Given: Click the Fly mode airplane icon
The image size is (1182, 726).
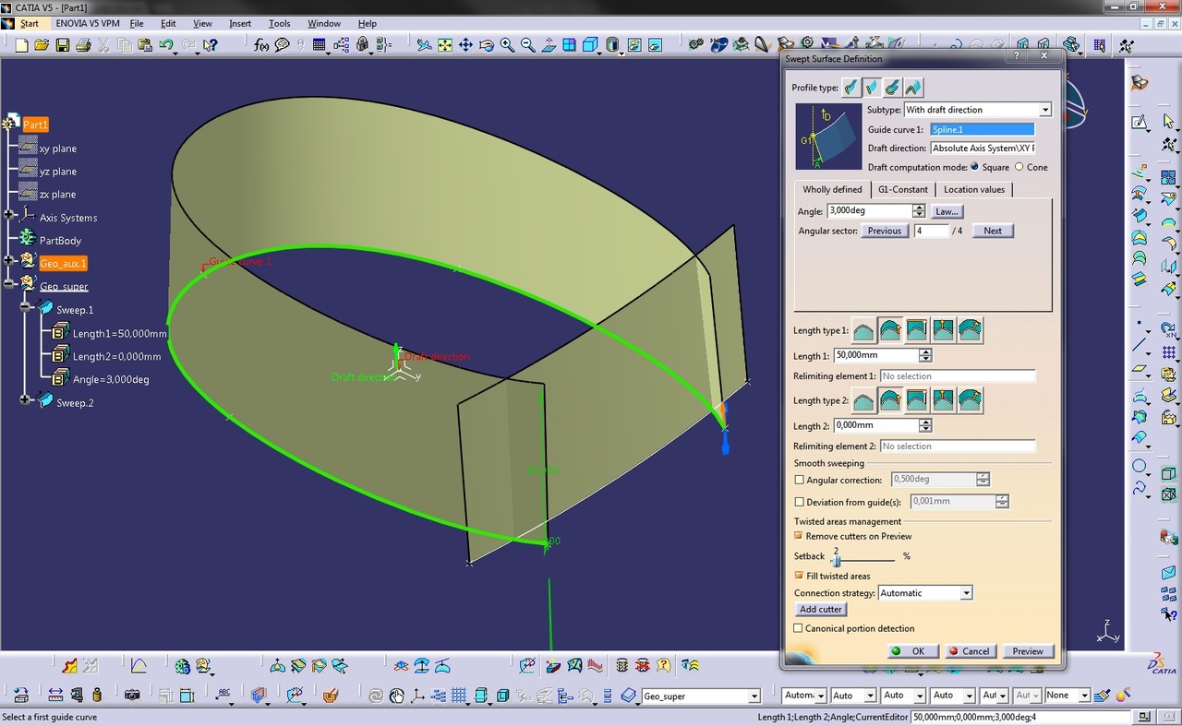Looking at the screenshot, I should [x=424, y=45].
